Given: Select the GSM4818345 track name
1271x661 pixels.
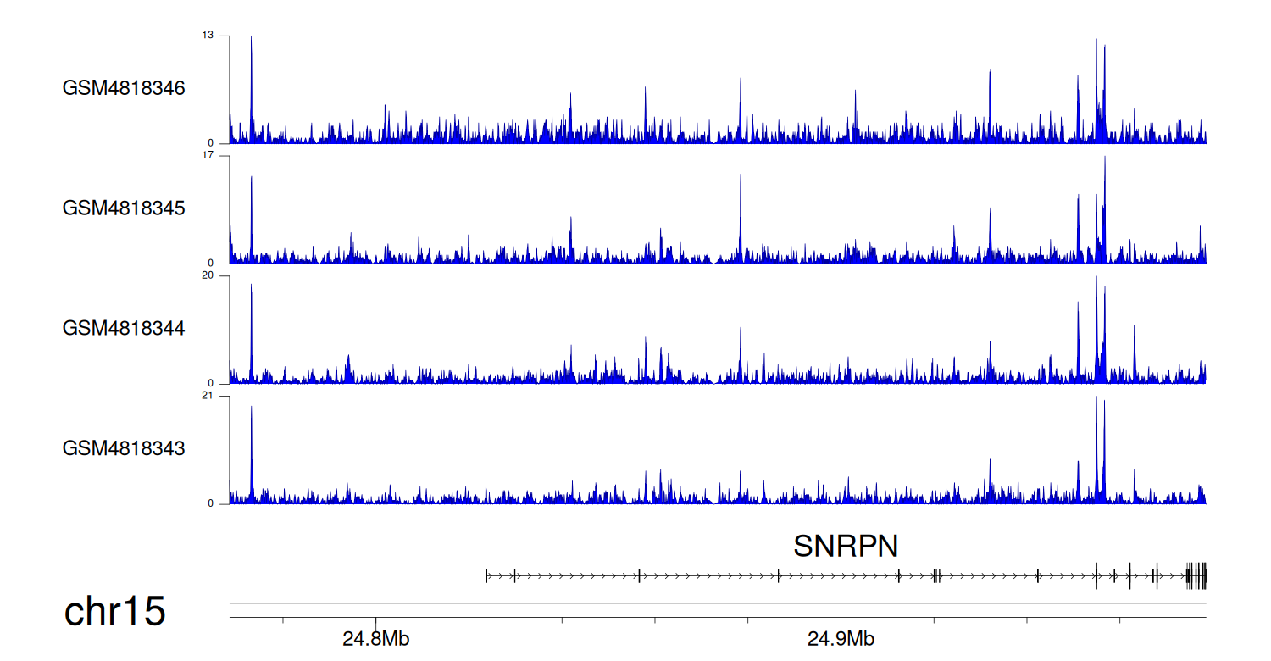Looking at the screenshot, I should [124, 208].
